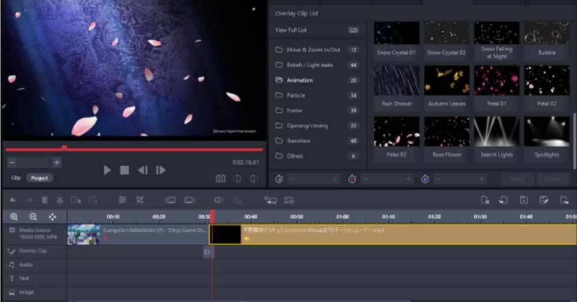
Task: Click the Media Source track icon
Action: pos(12,230)
